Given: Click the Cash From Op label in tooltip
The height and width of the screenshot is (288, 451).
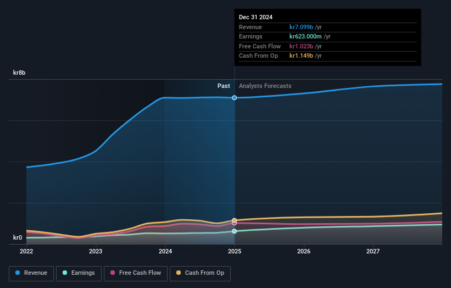Looking at the screenshot, I should (x=258, y=56).
